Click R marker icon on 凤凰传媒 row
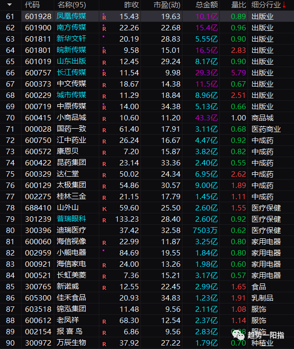 coord(104,18)
